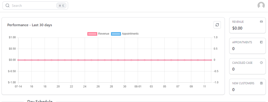The width and height of the screenshot is (268, 102).
Task: Click the chart data point at 08-01
Action: [138, 60]
